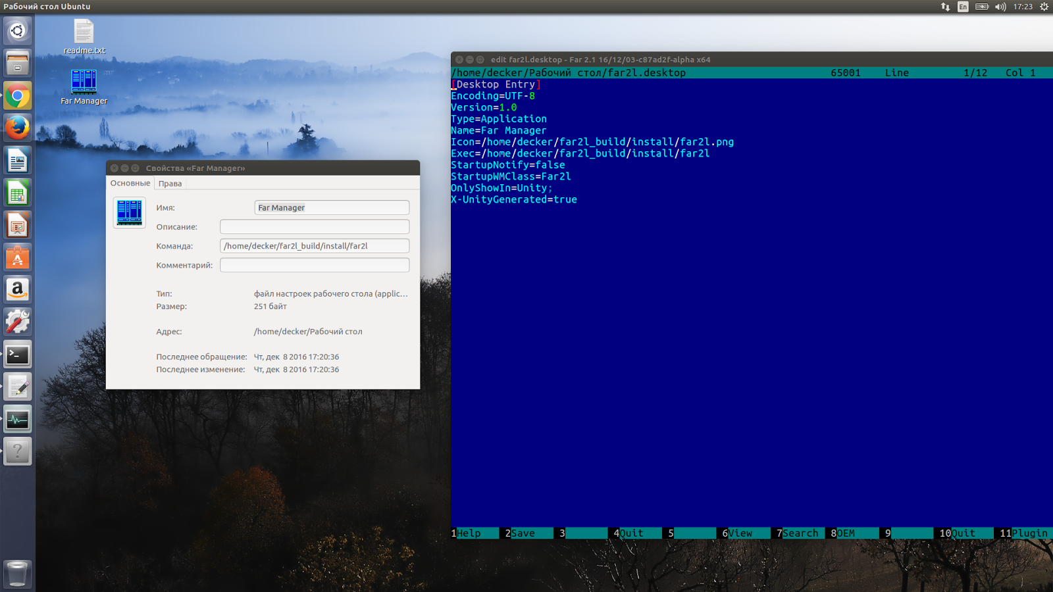The image size is (1053, 592).
Task: Switch to the Основные tab
Action: point(130,184)
